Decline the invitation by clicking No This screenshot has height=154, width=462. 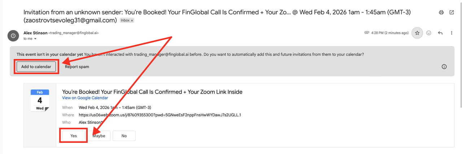point(124,136)
